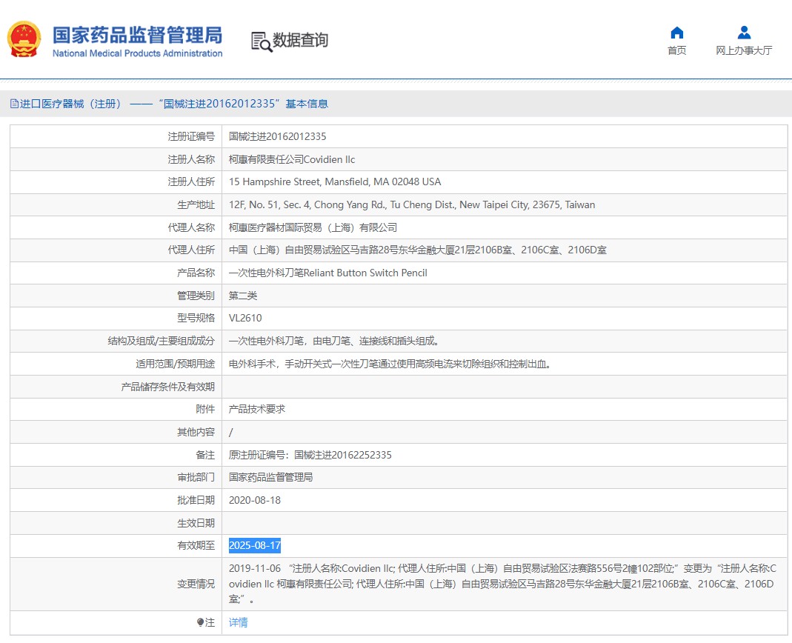
Task: Click the approval date 2020-08-18
Action: [255, 500]
